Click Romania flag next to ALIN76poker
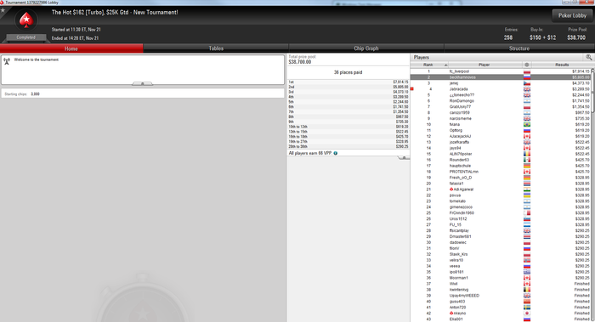This screenshot has height=322, width=595. [527, 154]
